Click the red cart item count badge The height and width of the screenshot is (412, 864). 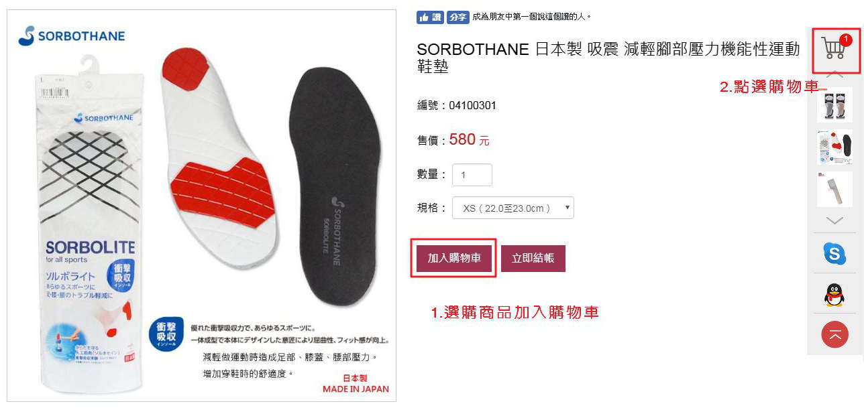(845, 40)
